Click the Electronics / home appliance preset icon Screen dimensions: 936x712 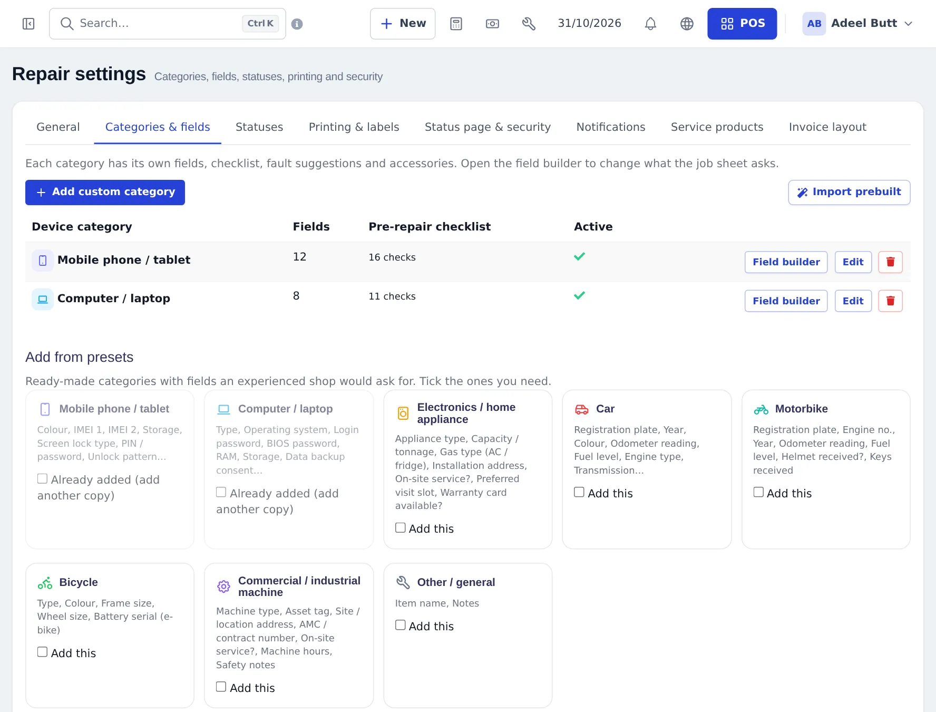(x=403, y=413)
